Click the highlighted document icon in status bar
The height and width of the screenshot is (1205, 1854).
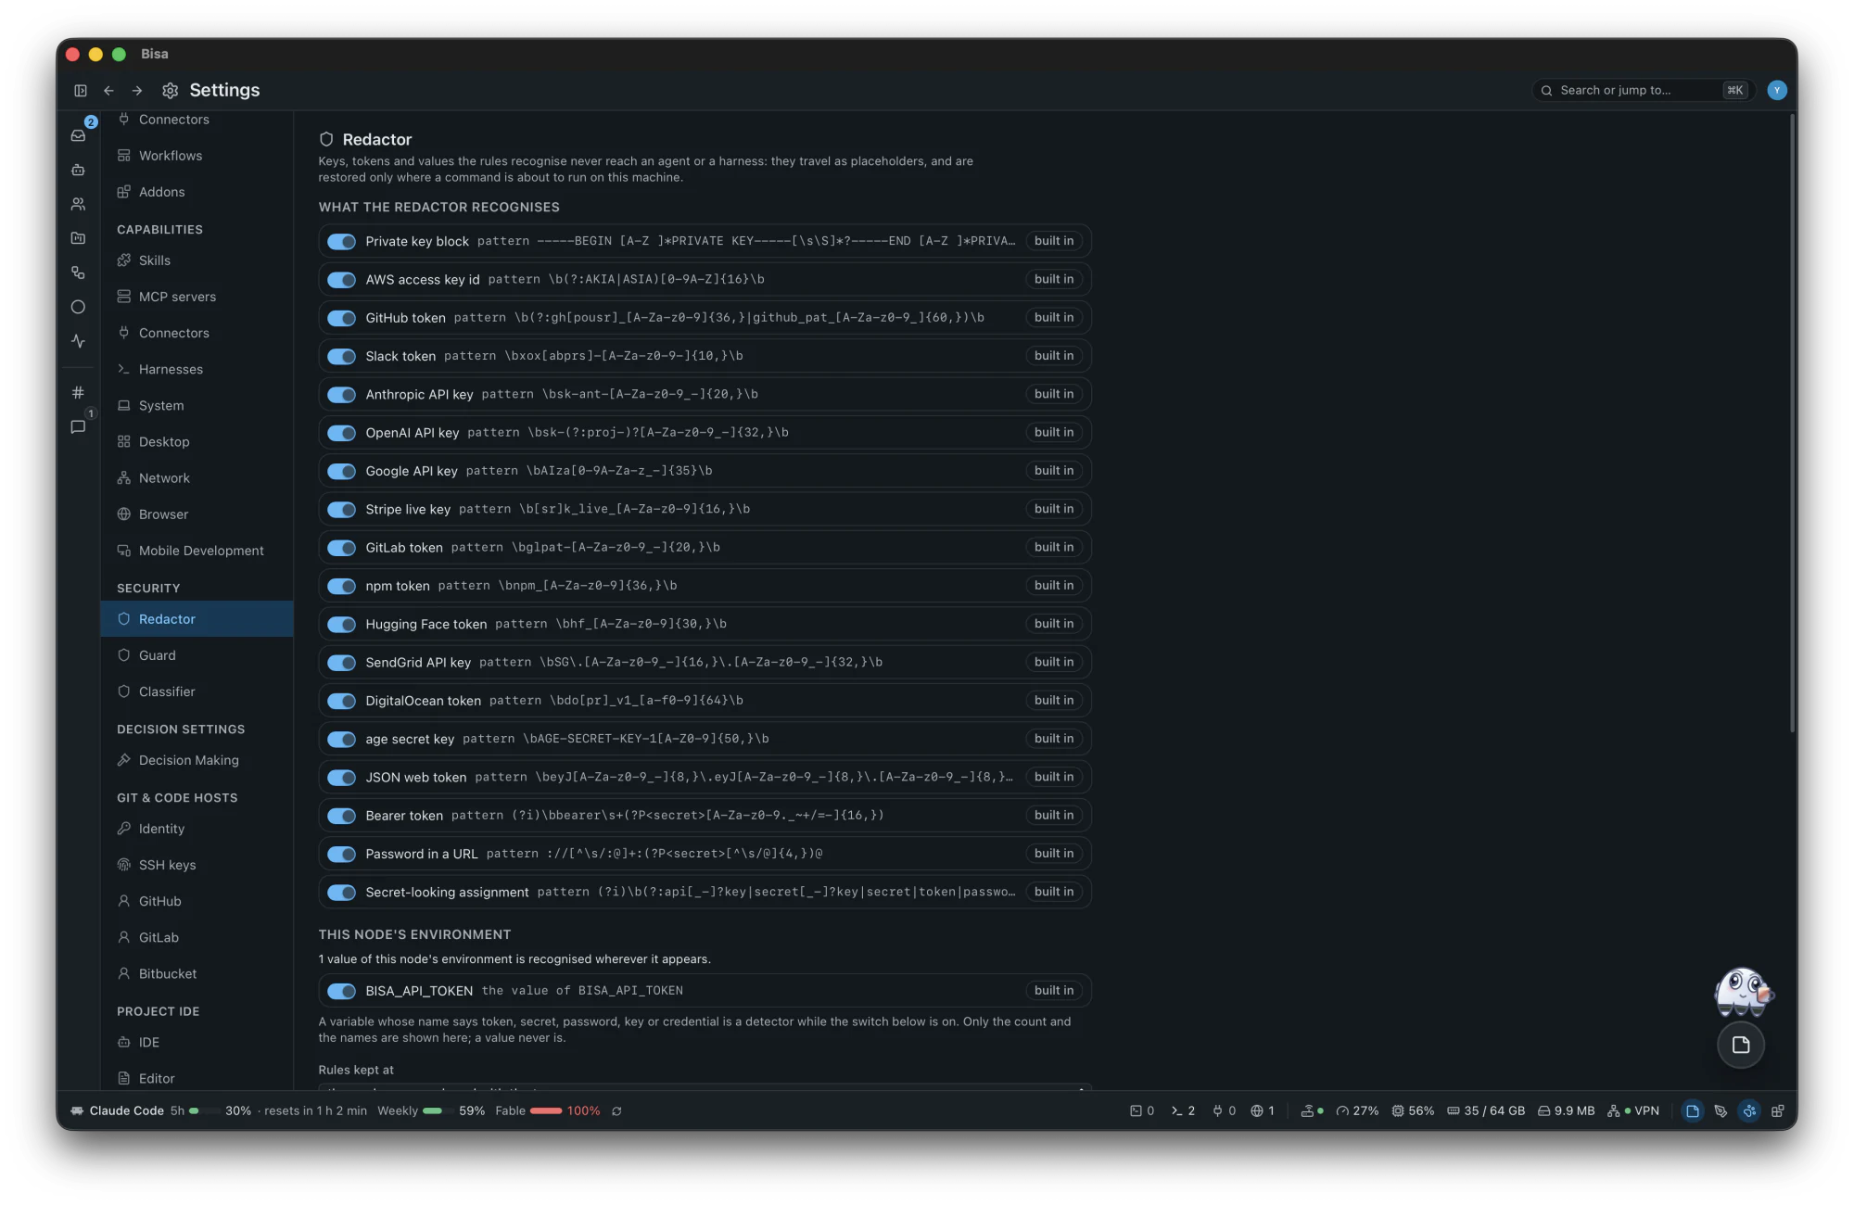tap(1693, 1111)
